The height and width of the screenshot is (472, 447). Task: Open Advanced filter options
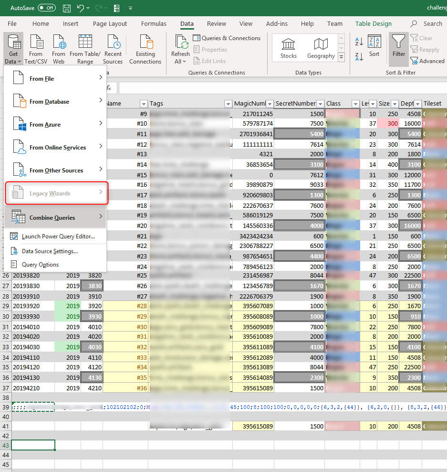[427, 61]
